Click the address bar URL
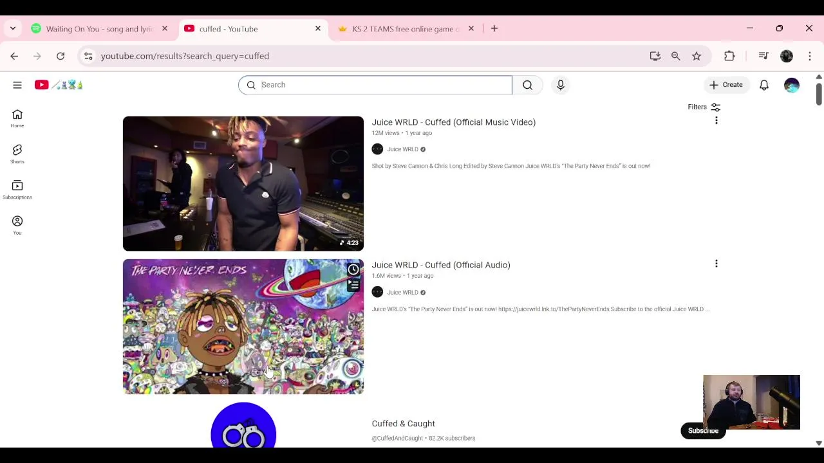The height and width of the screenshot is (463, 824). click(x=185, y=56)
